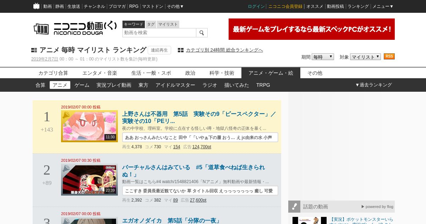426x224 pixels.
Task: Open オススメ in top bar
Action: click(315, 6)
